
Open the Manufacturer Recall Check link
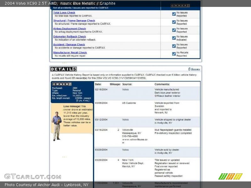[x=70, y=53]
